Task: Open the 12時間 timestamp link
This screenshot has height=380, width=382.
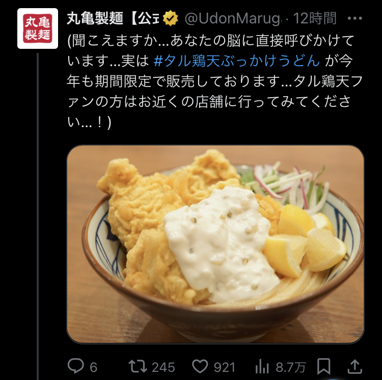Action: coord(315,18)
